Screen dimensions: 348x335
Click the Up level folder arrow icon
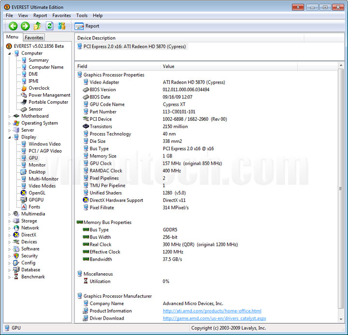pyautogui.click(x=37, y=26)
